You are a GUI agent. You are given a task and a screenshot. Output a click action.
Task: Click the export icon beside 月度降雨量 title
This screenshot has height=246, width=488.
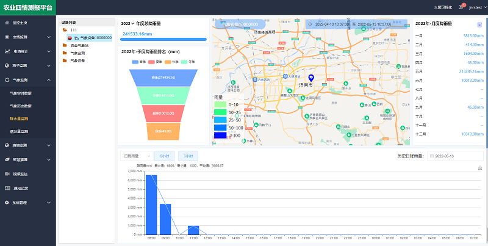coord(479,24)
